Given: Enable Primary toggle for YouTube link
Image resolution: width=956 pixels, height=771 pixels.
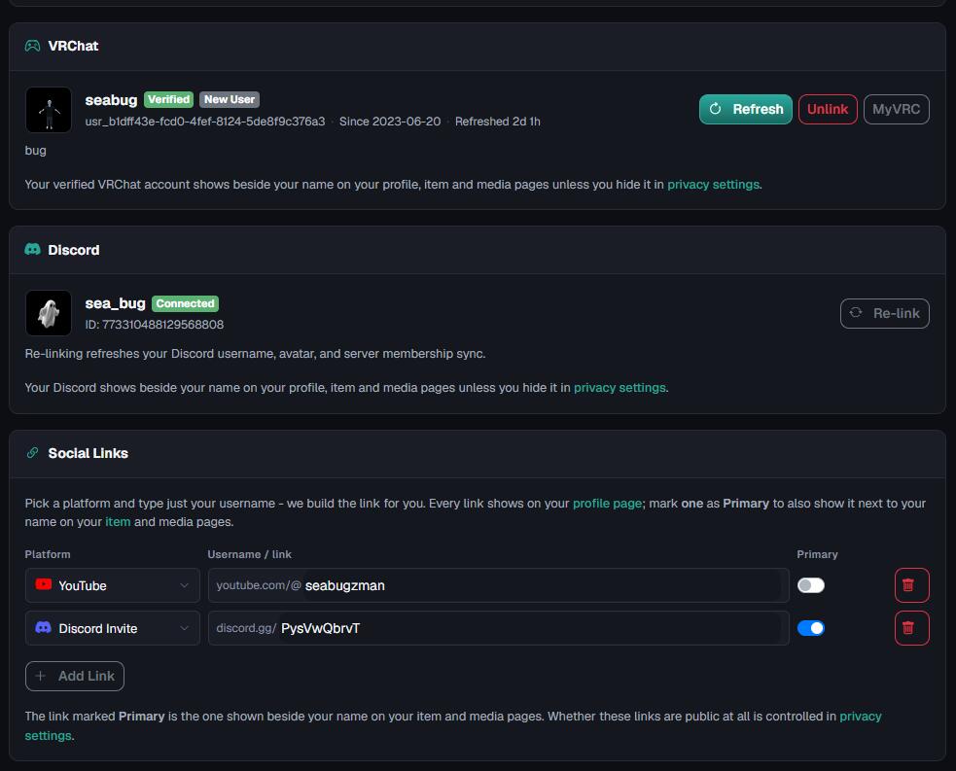Looking at the screenshot, I should (811, 585).
